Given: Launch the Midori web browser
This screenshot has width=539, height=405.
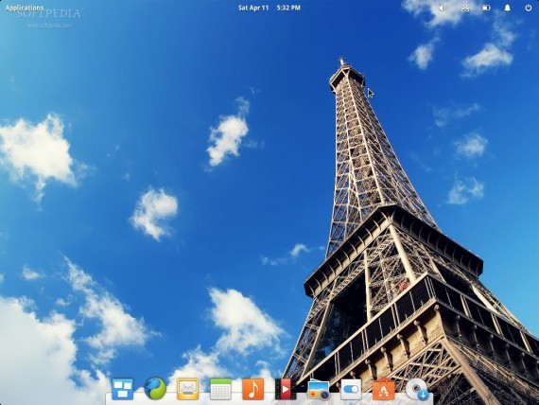Looking at the screenshot, I should click(x=155, y=389).
